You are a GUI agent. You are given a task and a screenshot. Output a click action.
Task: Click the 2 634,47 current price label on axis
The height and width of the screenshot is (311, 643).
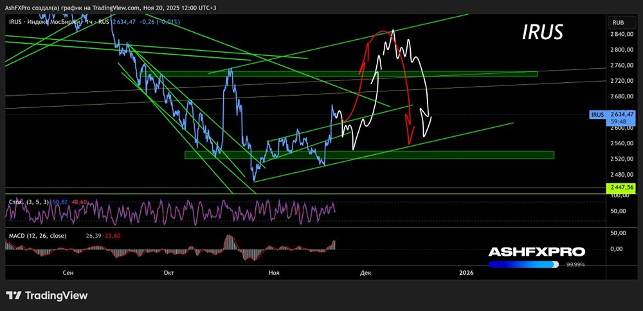pos(622,114)
